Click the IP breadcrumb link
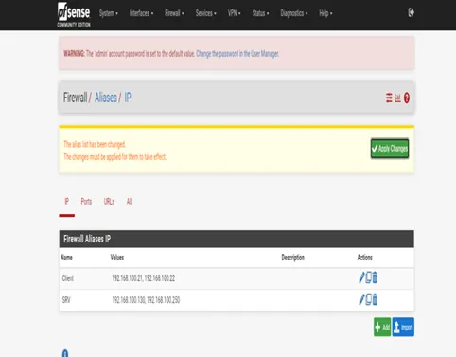Image resolution: width=456 pixels, height=357 pixels. tap(128, 98)
